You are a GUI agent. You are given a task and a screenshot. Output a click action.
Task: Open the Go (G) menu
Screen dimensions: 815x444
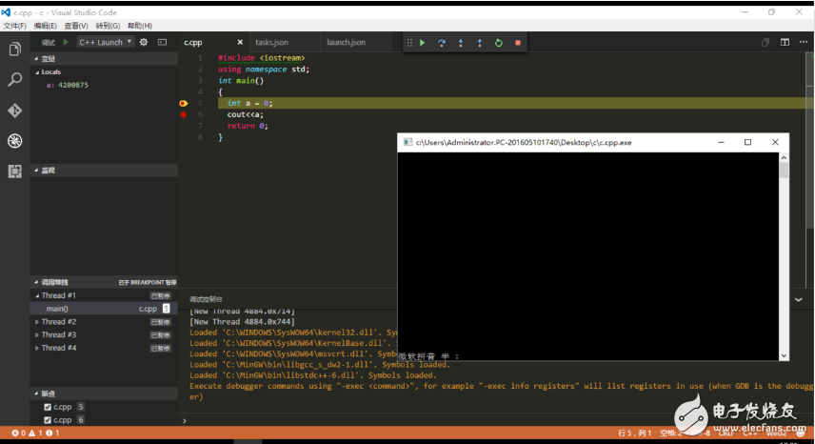tap(108, 26)
